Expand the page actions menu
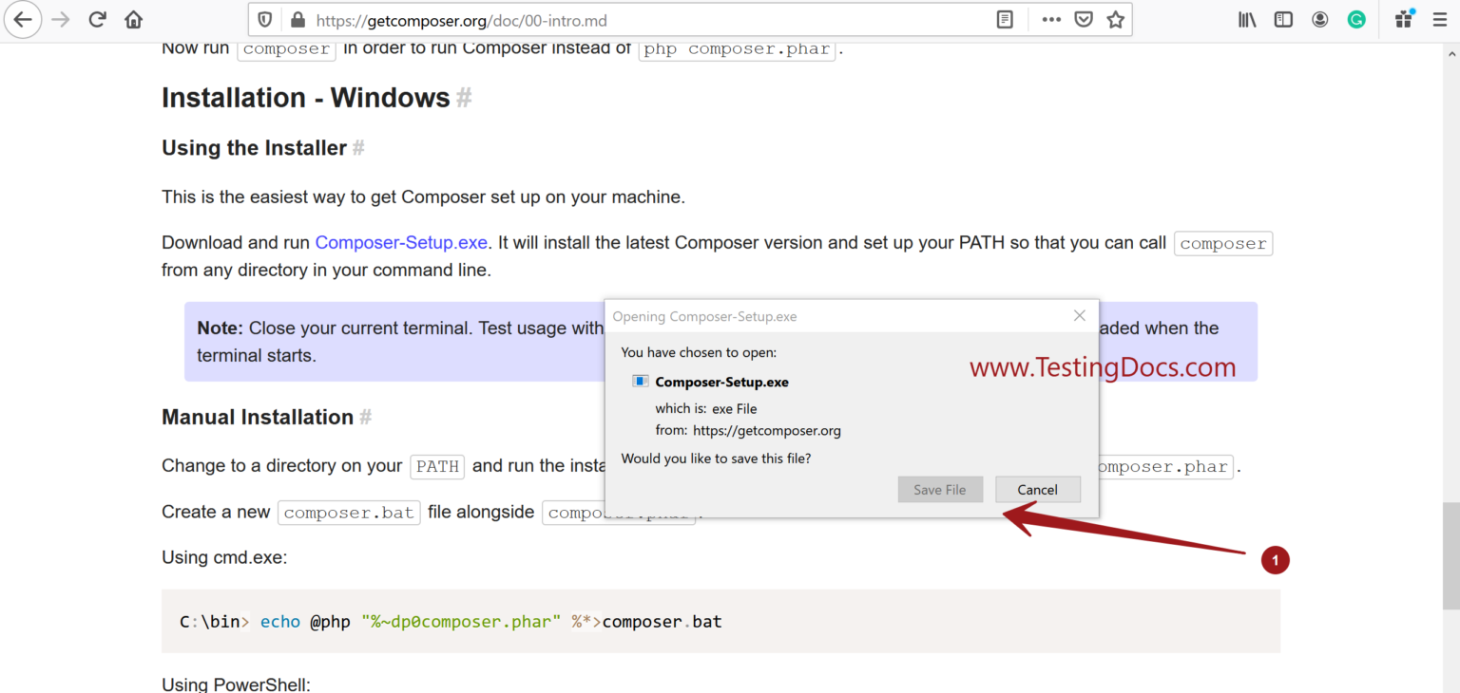 click(1051, 19)
